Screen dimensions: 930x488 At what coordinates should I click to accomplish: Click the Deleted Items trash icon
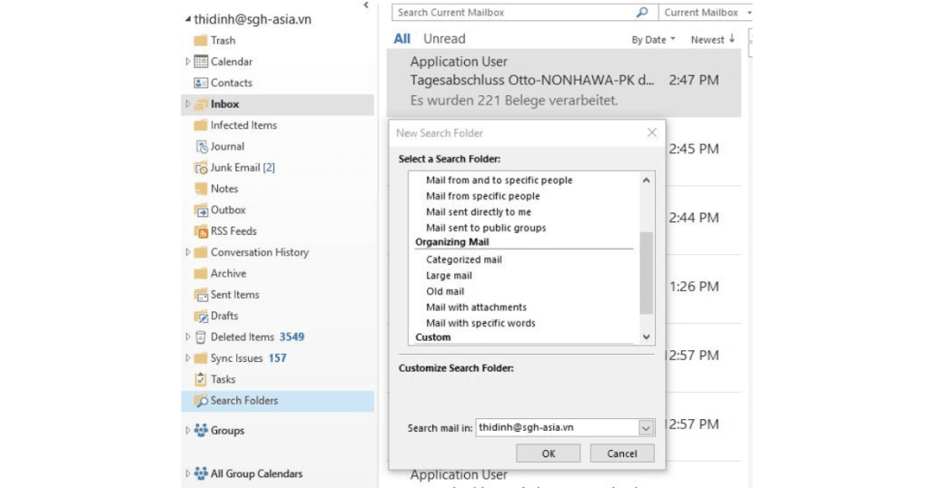pyautogui.click(x=201, y=337)
